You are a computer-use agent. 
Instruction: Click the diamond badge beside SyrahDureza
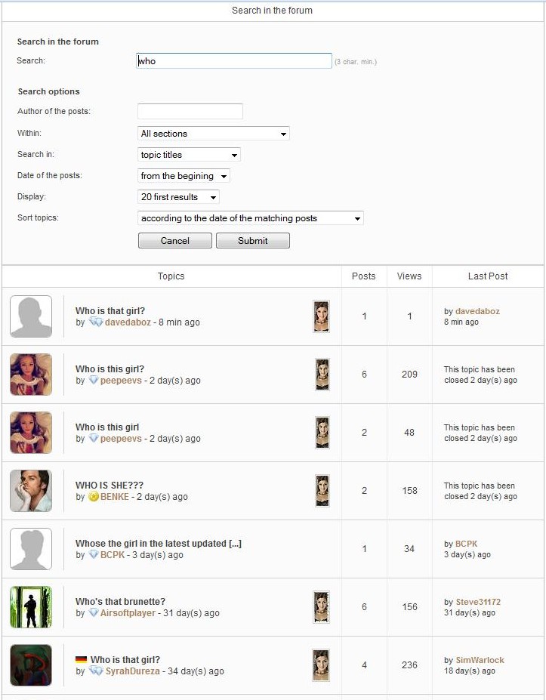click(96, 671)
